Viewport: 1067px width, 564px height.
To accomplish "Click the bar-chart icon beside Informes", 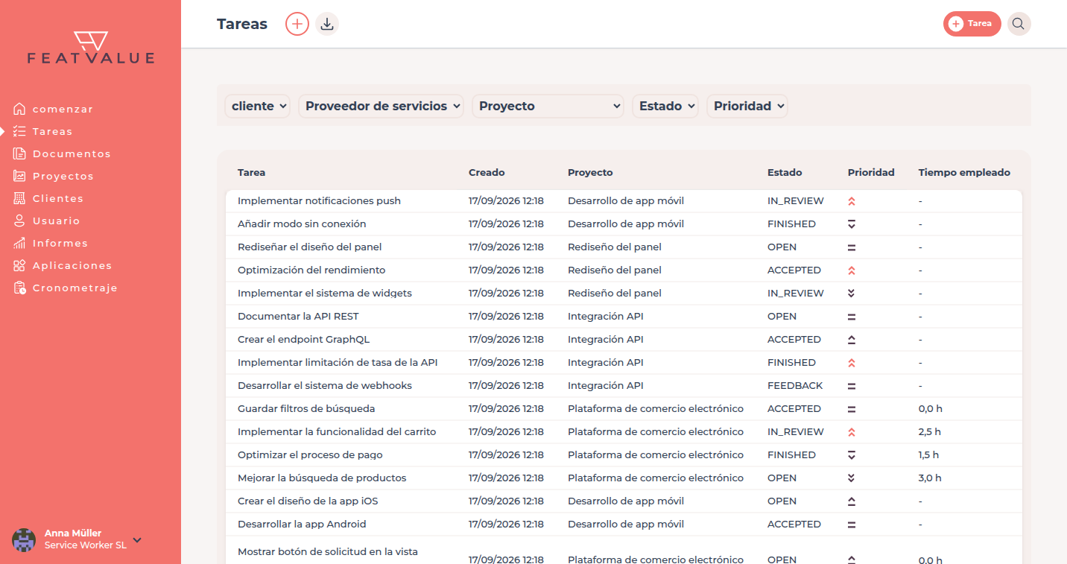I will click(x=19, y=243).
